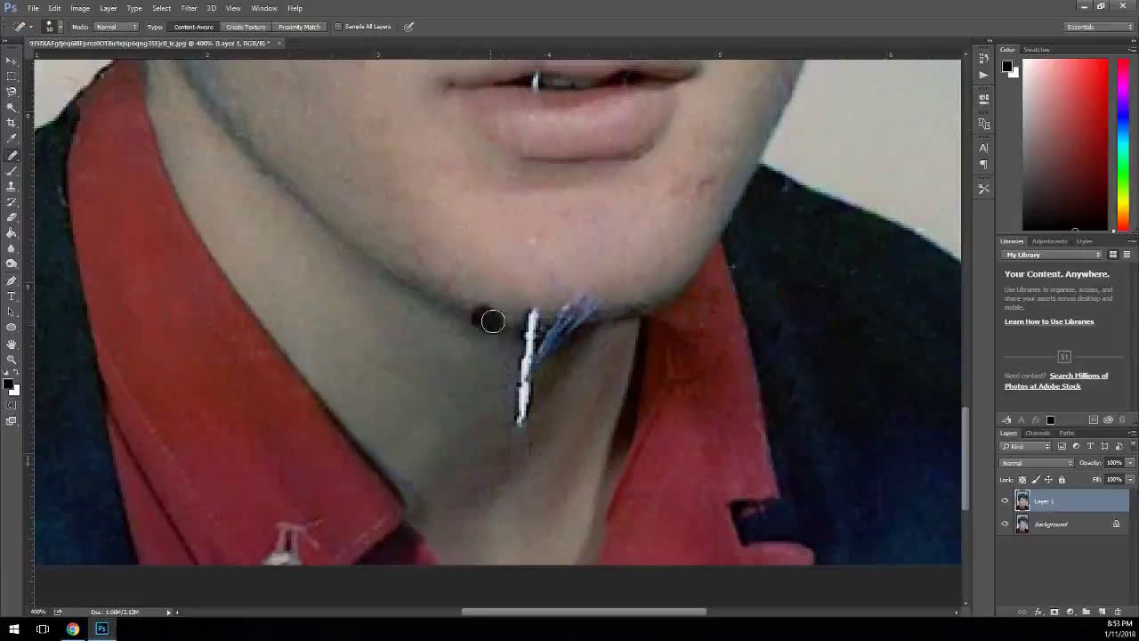Viewport: 1139px width, 641px height.
Task: Open the Filter menu
Action: tap(189, 8)
